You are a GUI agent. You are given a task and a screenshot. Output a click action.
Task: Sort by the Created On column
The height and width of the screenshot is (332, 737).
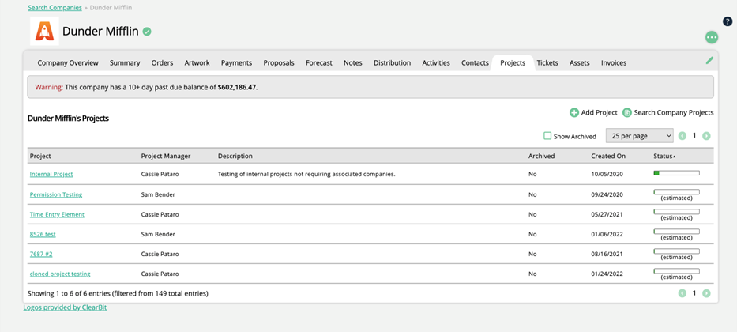coord(607,156)
